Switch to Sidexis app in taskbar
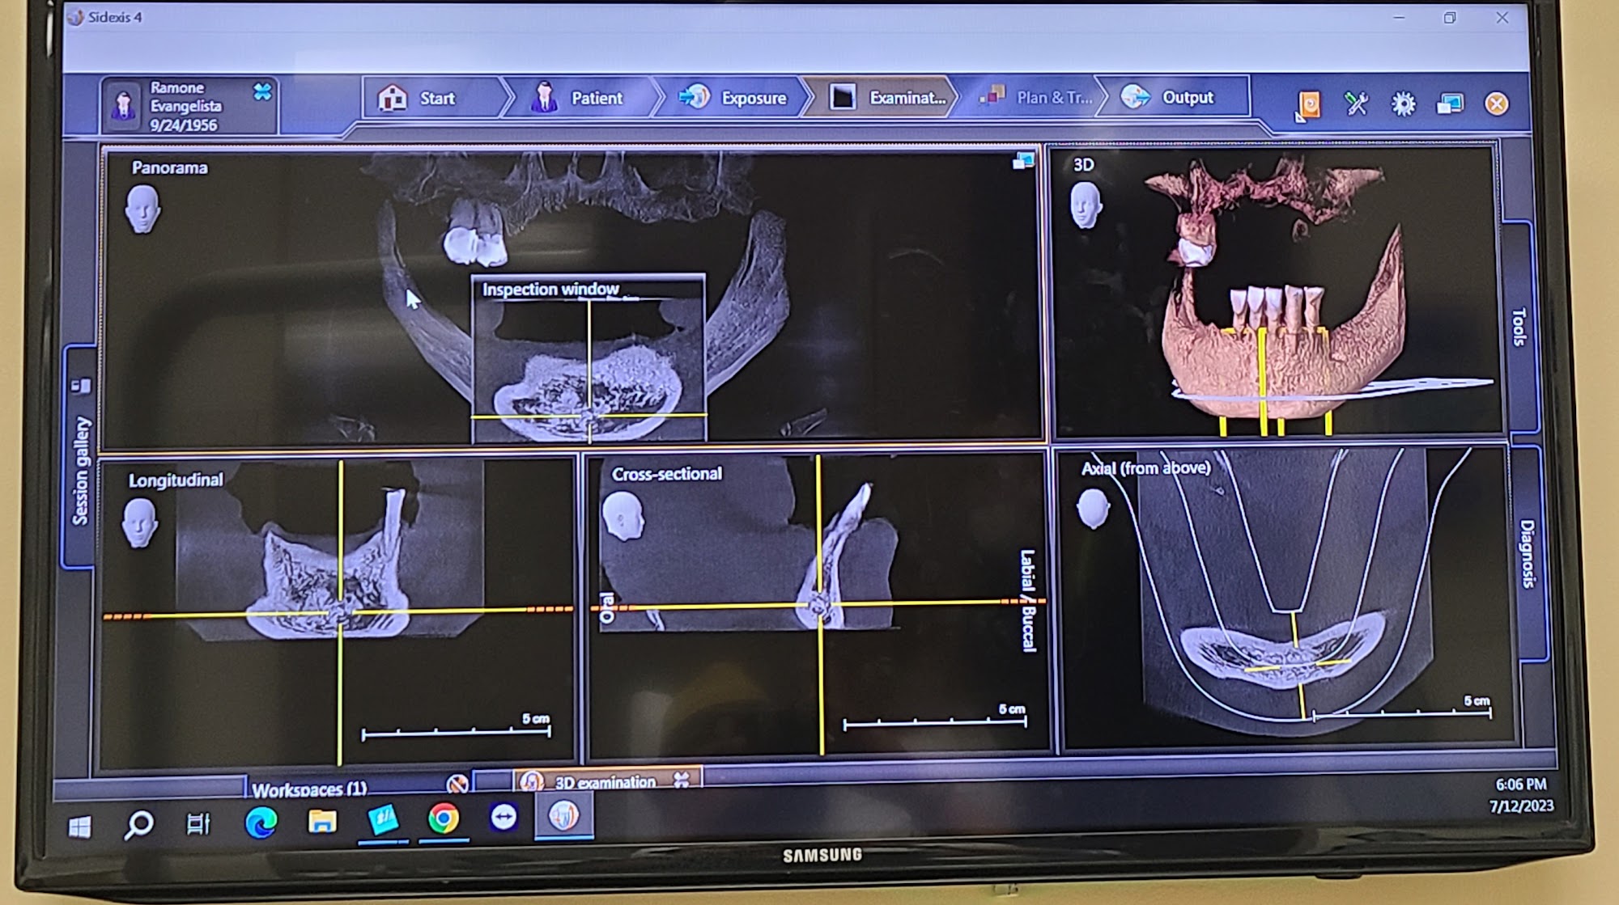The width and height of the screenshot is (1619, 905). click(x=563, y=815)
